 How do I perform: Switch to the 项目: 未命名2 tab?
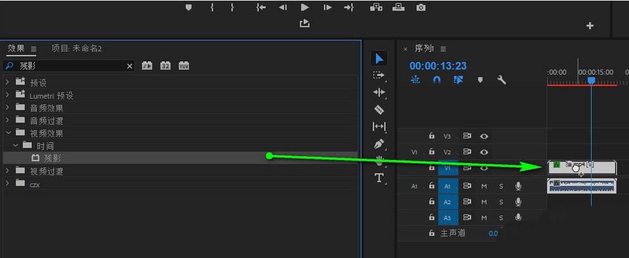(77, 49)
